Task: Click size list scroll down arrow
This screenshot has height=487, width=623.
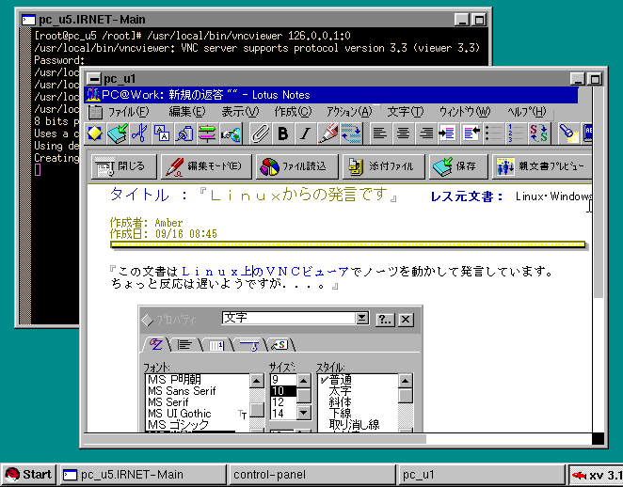Action: pyautogui.click(x=304, y=413)
